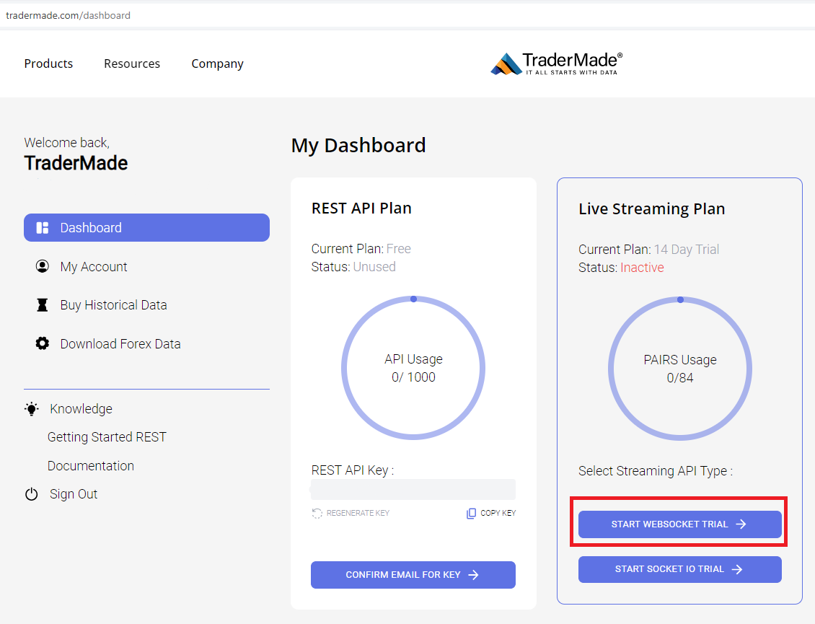Select Dashboard in the sidebar
815x624 pixels.
pos(146,228)
